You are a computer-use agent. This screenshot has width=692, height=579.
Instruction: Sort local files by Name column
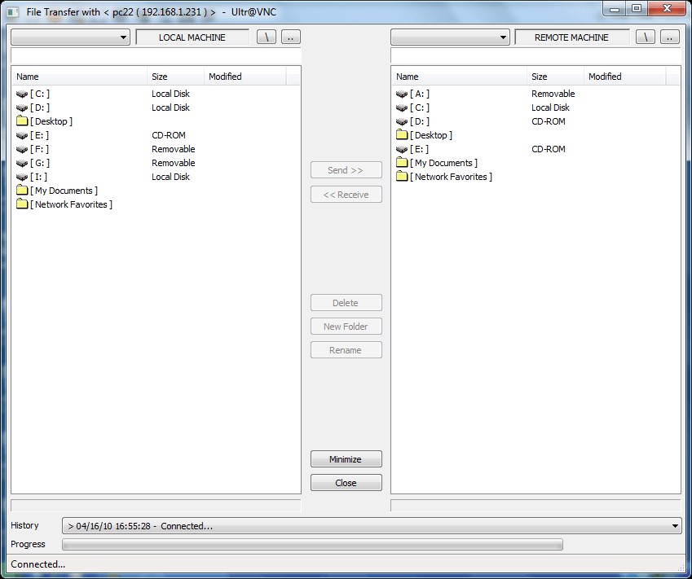pos(79,77)
